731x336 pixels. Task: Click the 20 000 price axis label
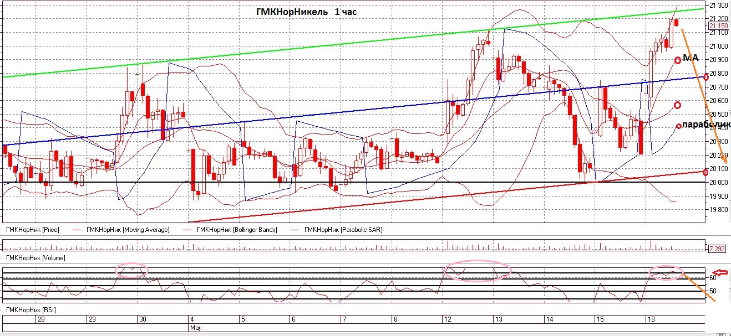719,183
